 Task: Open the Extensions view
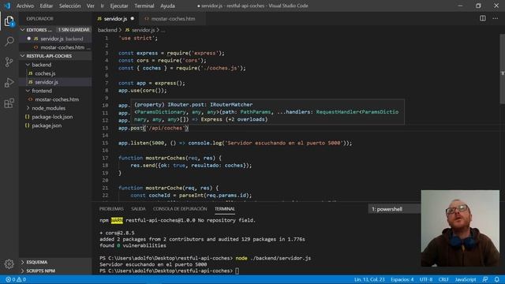pos(9,103)
